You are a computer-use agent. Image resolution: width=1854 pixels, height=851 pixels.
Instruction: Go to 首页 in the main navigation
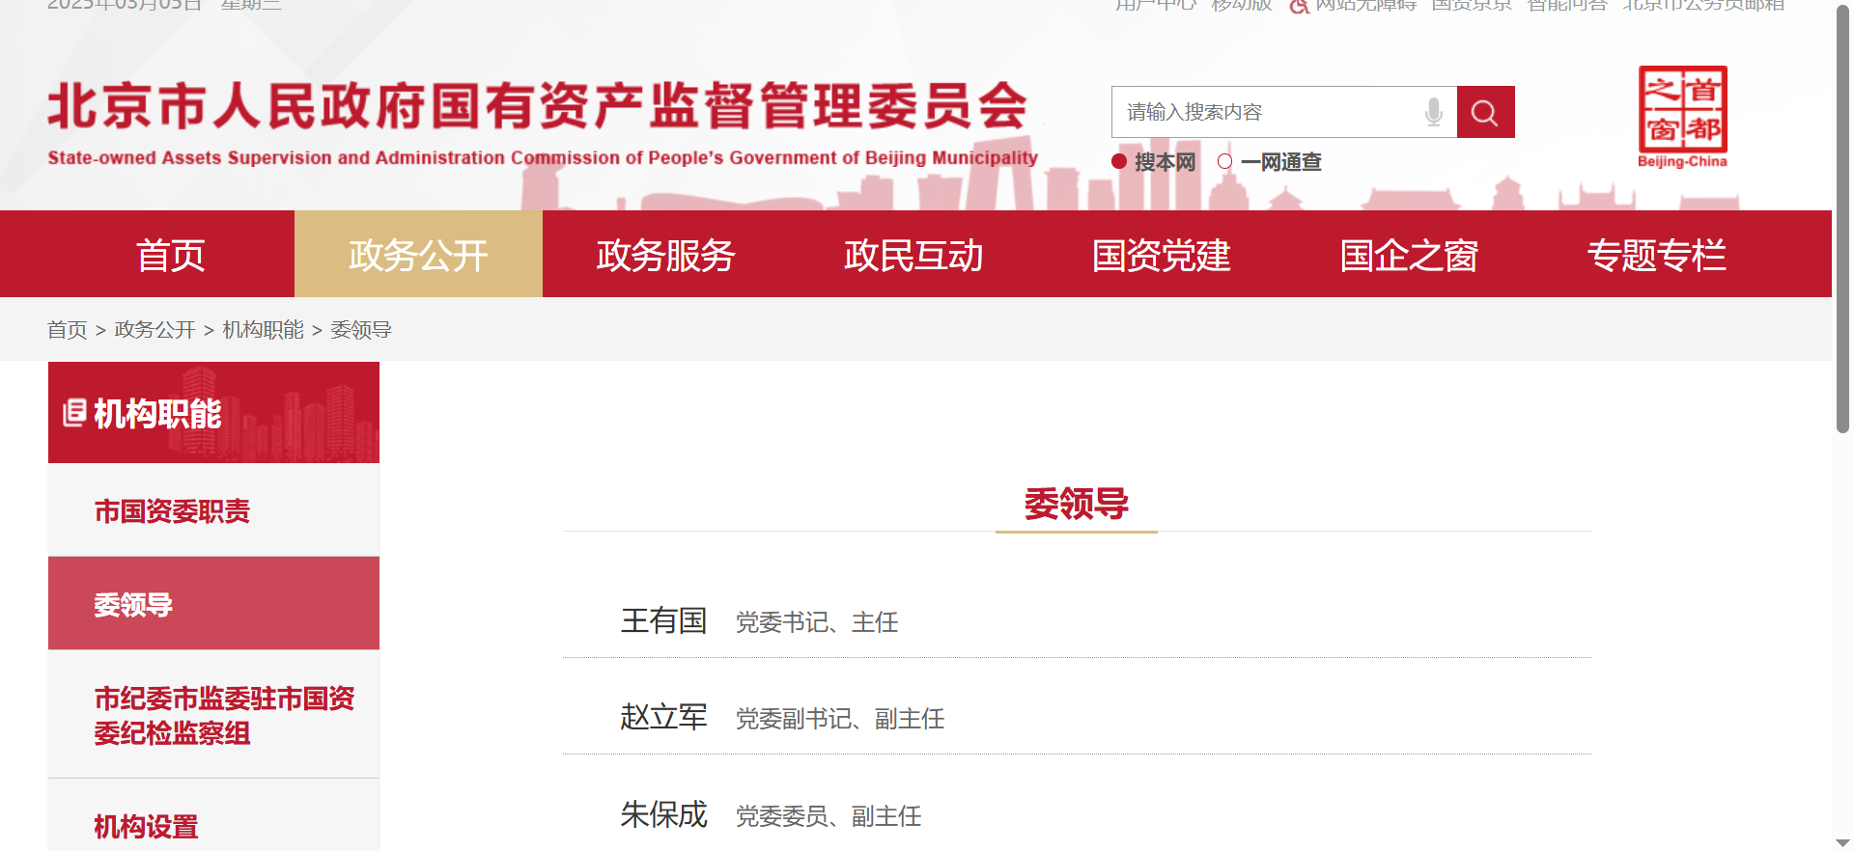171,255
